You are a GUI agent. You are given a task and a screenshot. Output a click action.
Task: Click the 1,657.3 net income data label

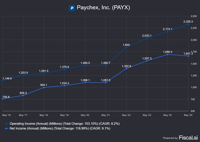(188, 54)
